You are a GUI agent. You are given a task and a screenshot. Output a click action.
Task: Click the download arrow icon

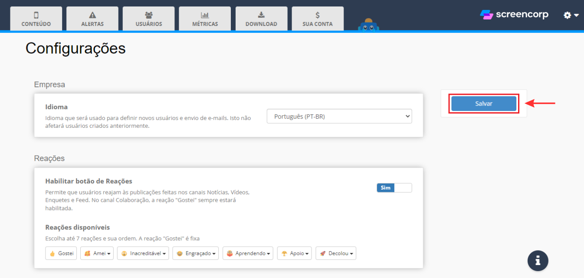[x=261, y=15]
